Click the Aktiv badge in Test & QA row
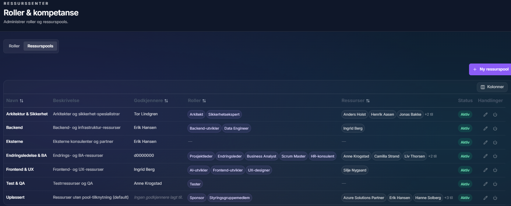 coord(465,184)
